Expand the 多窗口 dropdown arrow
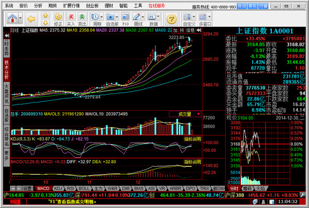This screenshot has height=208, width=309. pyautogui.click(x=209, y=17)
